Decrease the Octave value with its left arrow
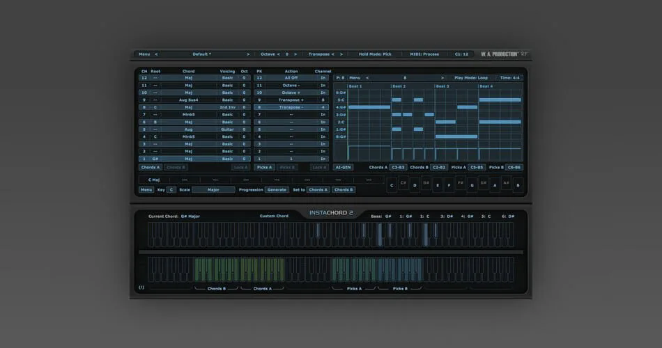This screenshot has height=348, width=662. coord(278,54)
